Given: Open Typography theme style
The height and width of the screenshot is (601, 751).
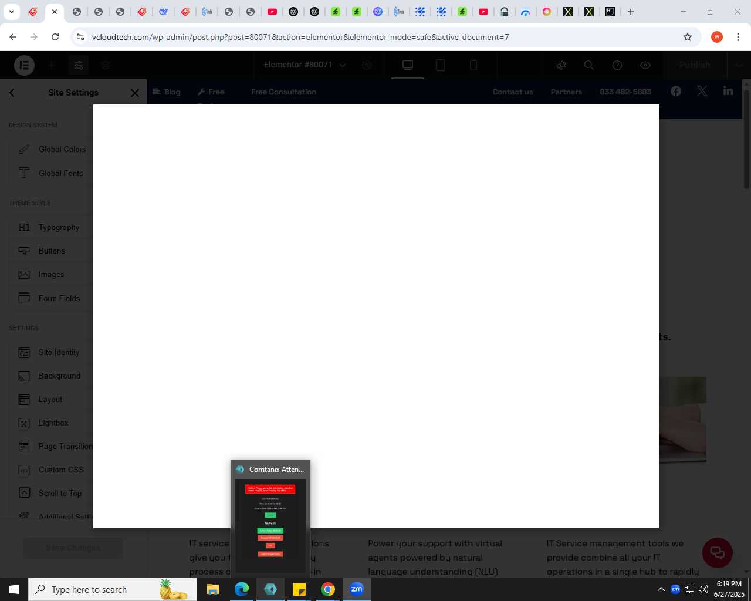Looking at the screenshot, I should [52, 227].
